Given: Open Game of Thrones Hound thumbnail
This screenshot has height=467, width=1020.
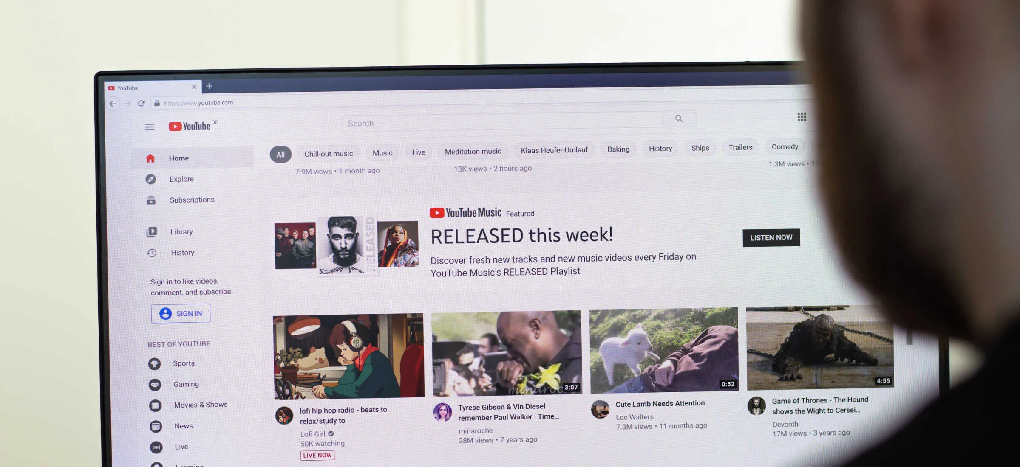Looking at the screenshot, I should tap(820, 348).
